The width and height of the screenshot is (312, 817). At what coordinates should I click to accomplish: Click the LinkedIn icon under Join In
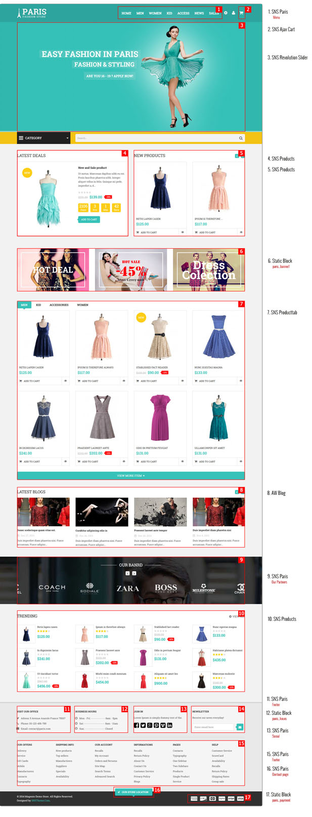[x=169, y=725]
